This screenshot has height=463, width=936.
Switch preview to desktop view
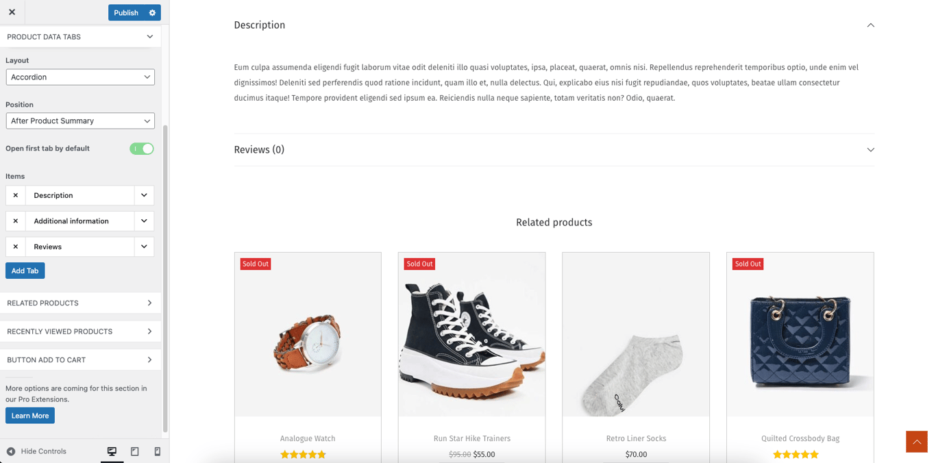point(111,451)
